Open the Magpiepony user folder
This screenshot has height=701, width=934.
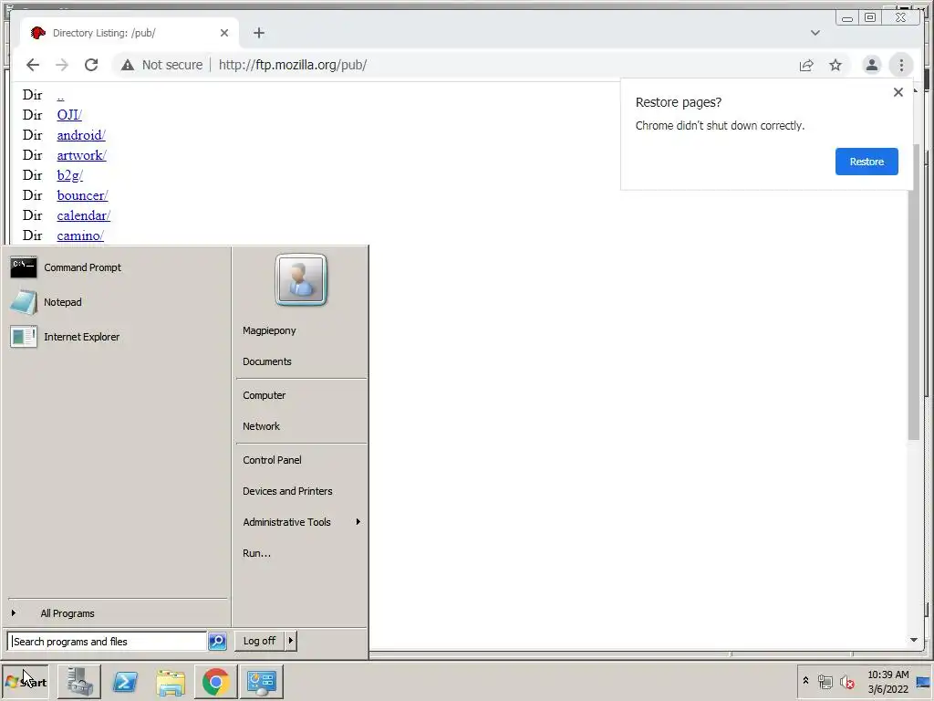[x=269, y=330]
